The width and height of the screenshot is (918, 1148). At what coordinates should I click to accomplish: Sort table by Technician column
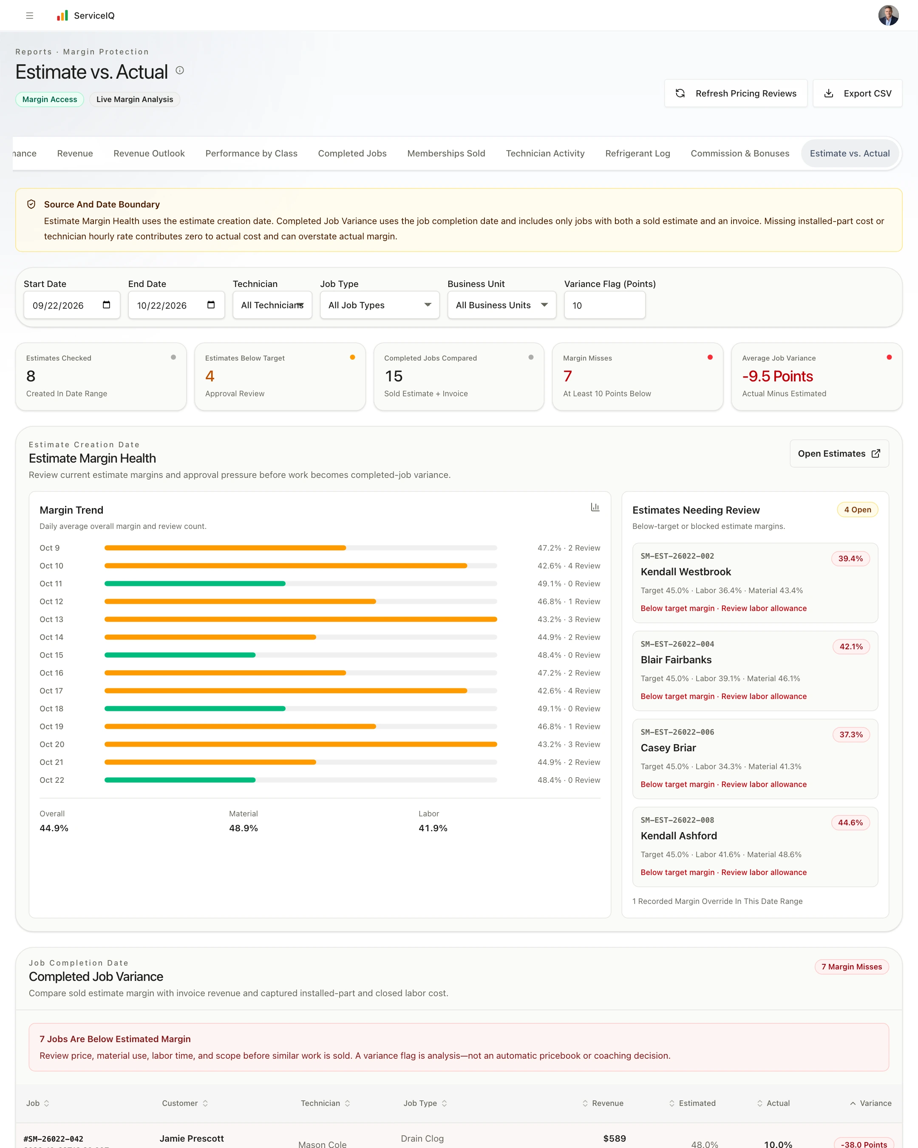pos(326,1103)
